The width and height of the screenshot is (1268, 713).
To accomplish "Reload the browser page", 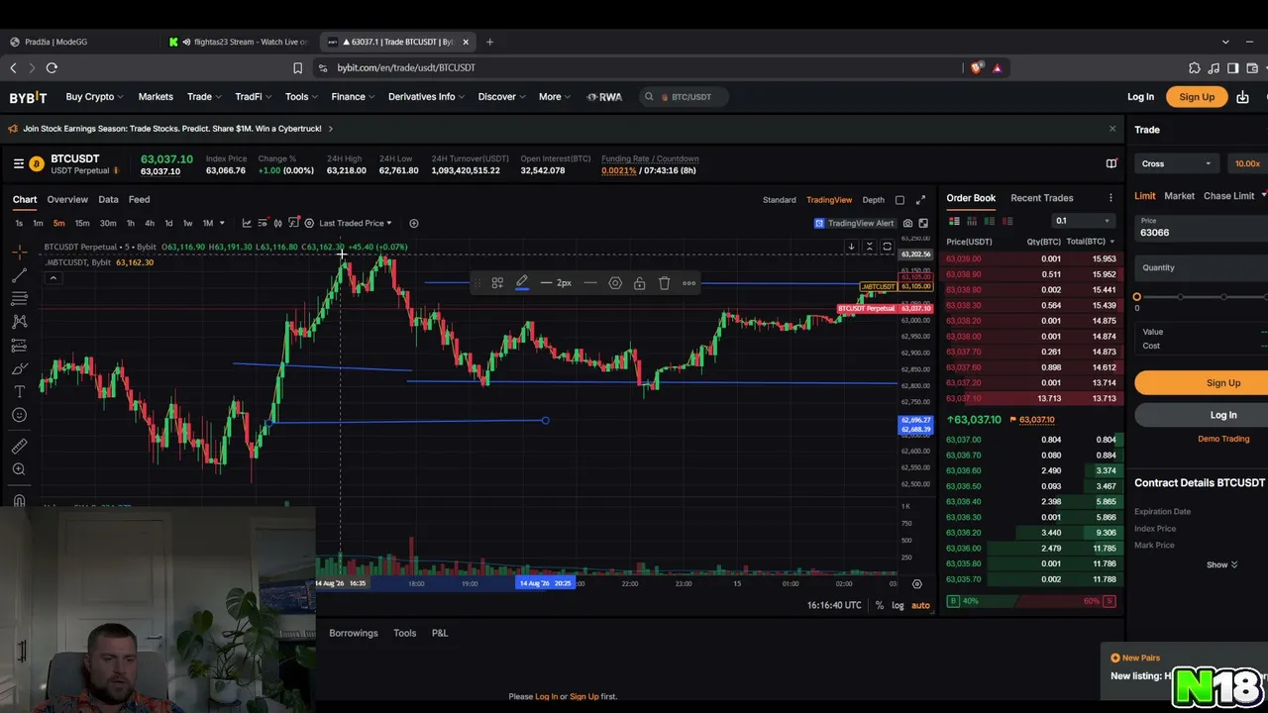I will [x=52, y=68].
